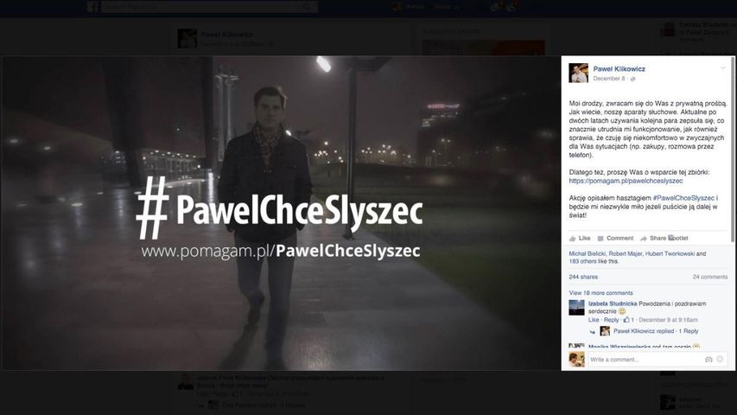Click the public globe icon beside December 8

632,79
